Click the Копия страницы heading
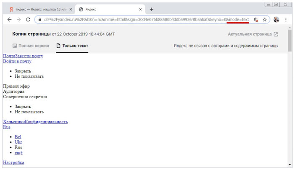 coord(31,34)
